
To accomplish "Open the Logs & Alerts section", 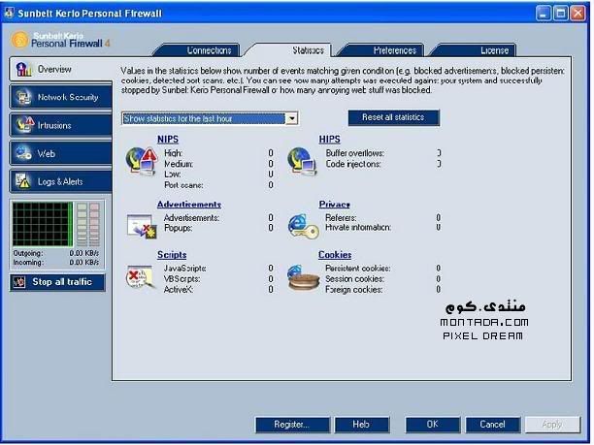I will coord(60,181).
